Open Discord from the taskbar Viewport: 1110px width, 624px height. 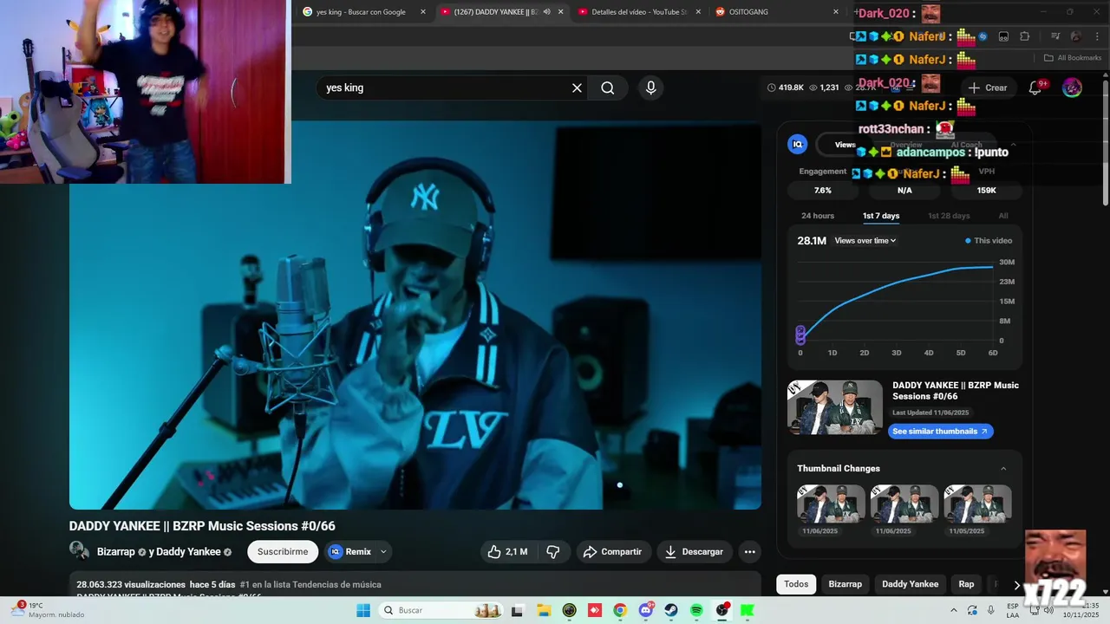tap(646, 610)
